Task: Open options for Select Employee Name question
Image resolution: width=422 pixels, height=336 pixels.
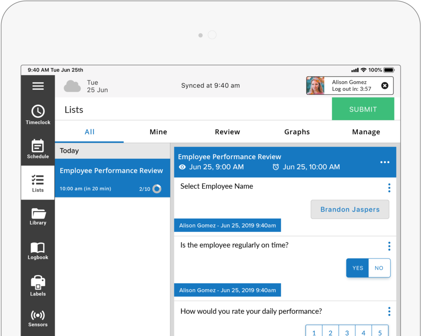Action: (389, 188)
